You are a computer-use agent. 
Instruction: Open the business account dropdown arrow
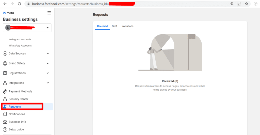coord(47,28)
